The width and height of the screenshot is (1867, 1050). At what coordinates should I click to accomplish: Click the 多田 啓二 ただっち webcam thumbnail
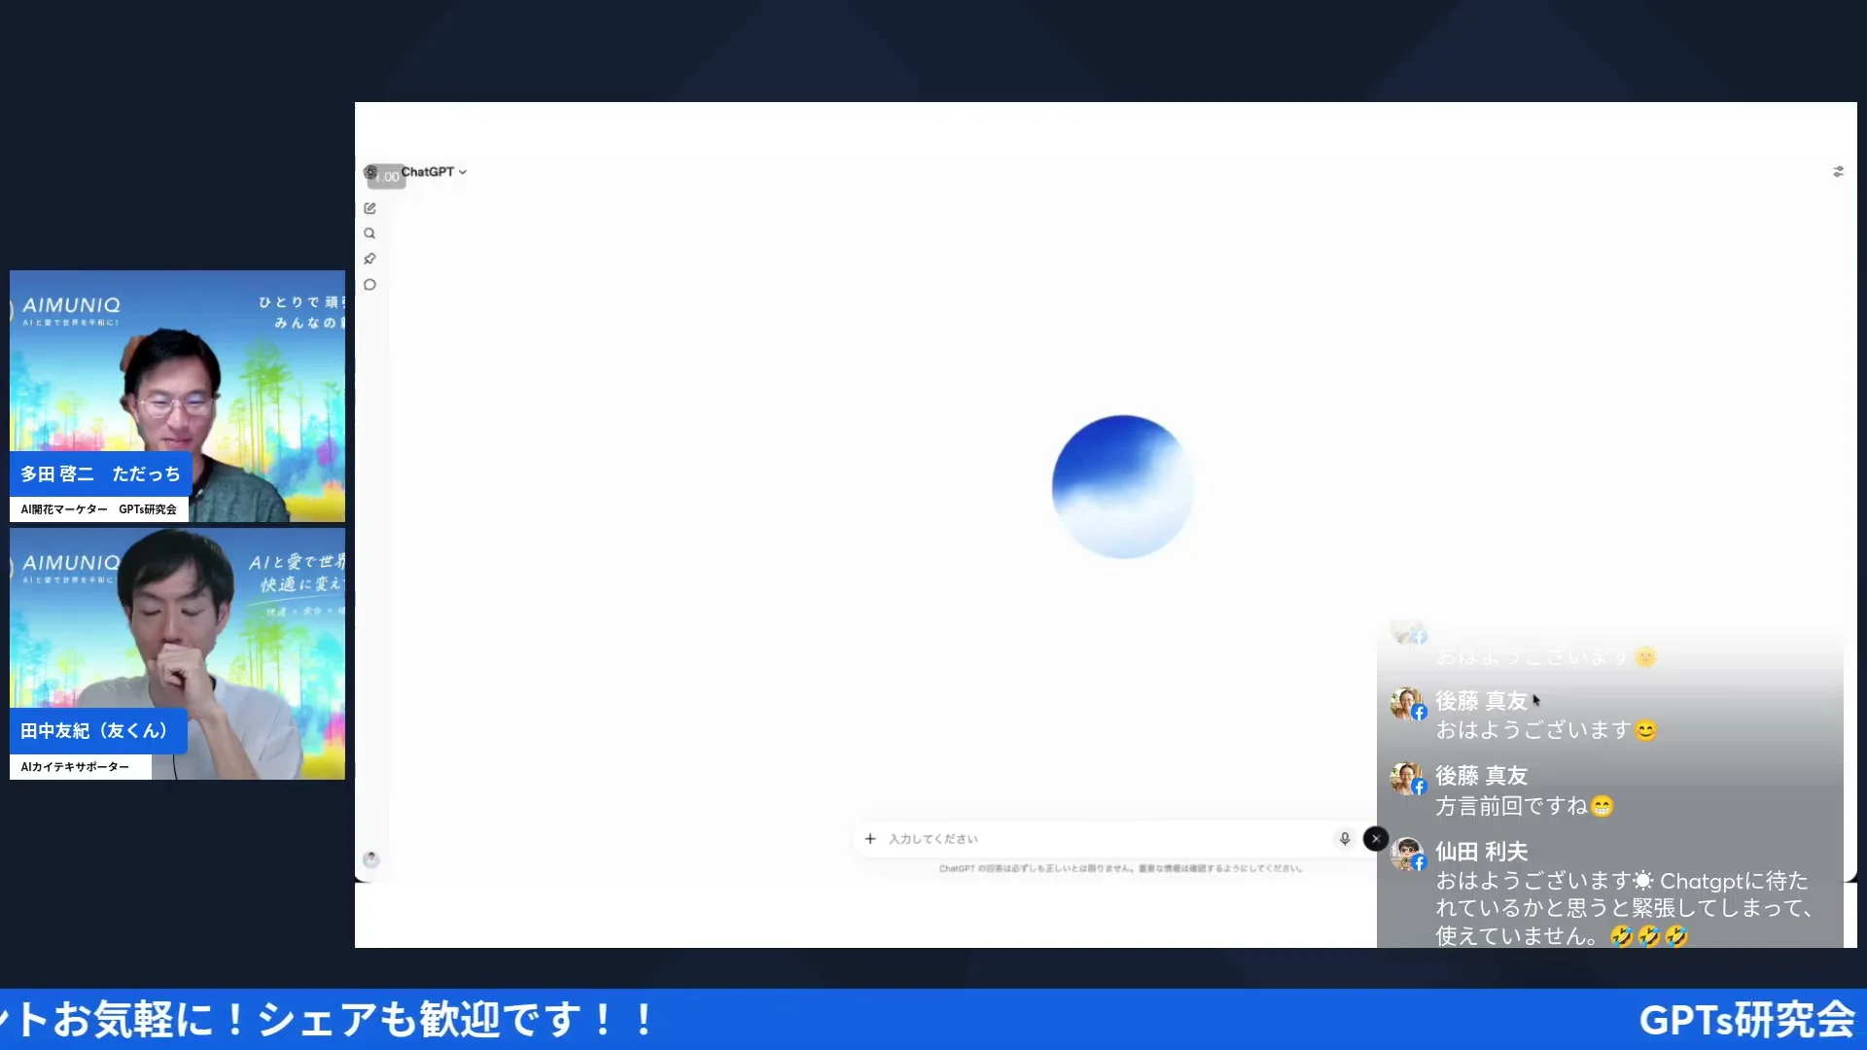pos(177,396)
